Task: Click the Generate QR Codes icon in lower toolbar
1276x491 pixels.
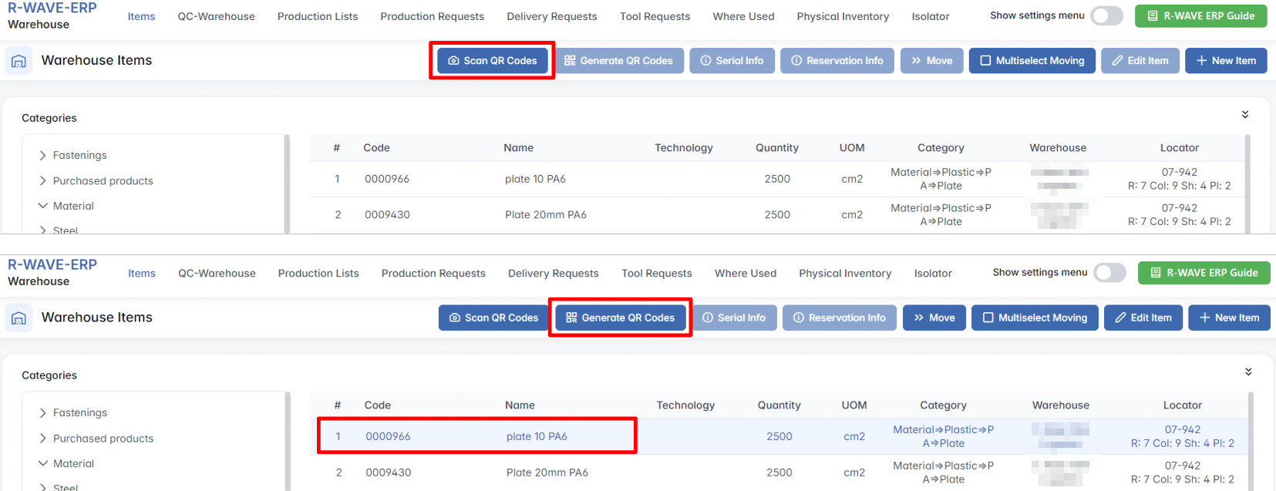Action: (x=571, y=318)
